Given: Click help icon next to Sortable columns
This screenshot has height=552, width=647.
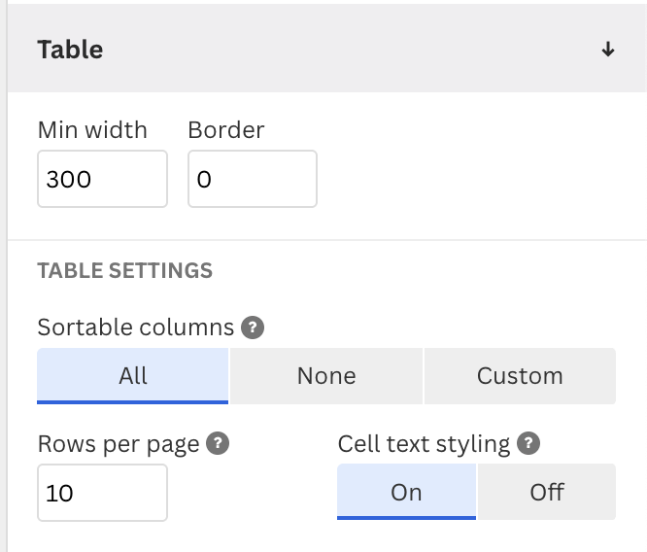Looking at the screenshot, I should coord(254,328).
